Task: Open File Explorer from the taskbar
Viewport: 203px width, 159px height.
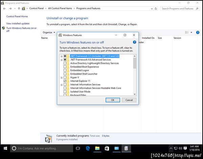Action: point(97,148)
